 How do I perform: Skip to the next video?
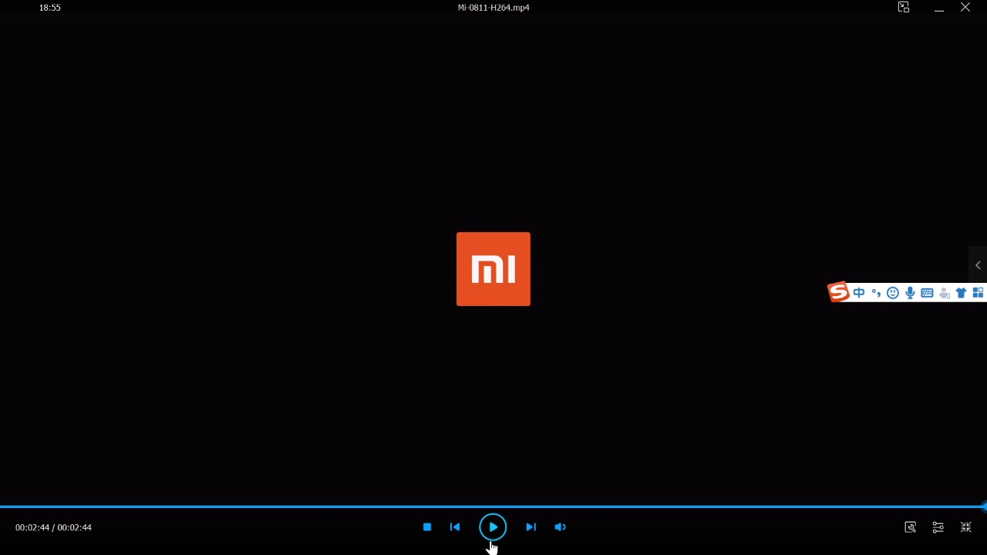[531, 527]
